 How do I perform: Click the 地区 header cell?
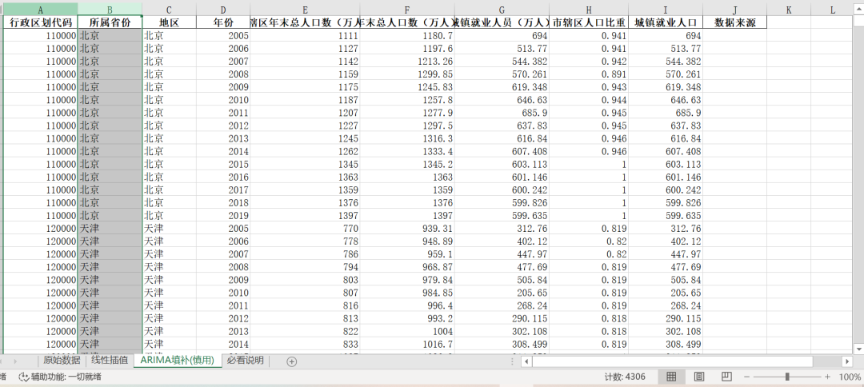169,22
